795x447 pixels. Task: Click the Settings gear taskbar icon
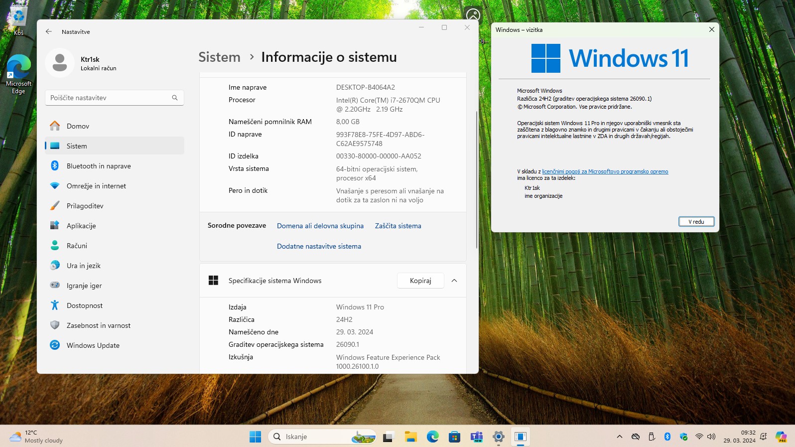click(x=499, y=437)
